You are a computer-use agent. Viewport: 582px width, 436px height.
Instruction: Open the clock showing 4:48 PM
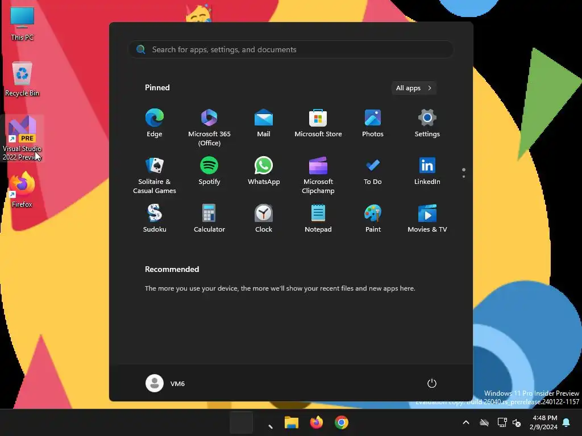(x=543, y=422)
